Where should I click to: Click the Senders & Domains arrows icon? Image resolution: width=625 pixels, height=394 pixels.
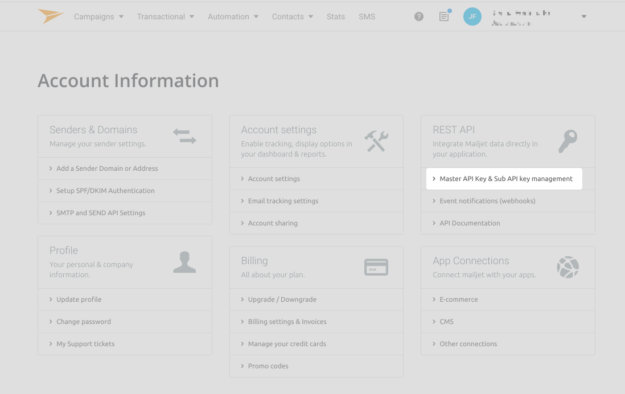(x=184, y=136)
